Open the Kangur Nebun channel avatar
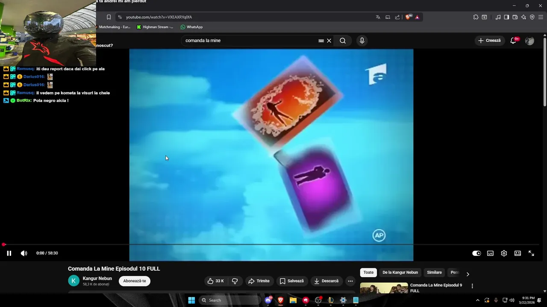 click(x=74, y=281)
